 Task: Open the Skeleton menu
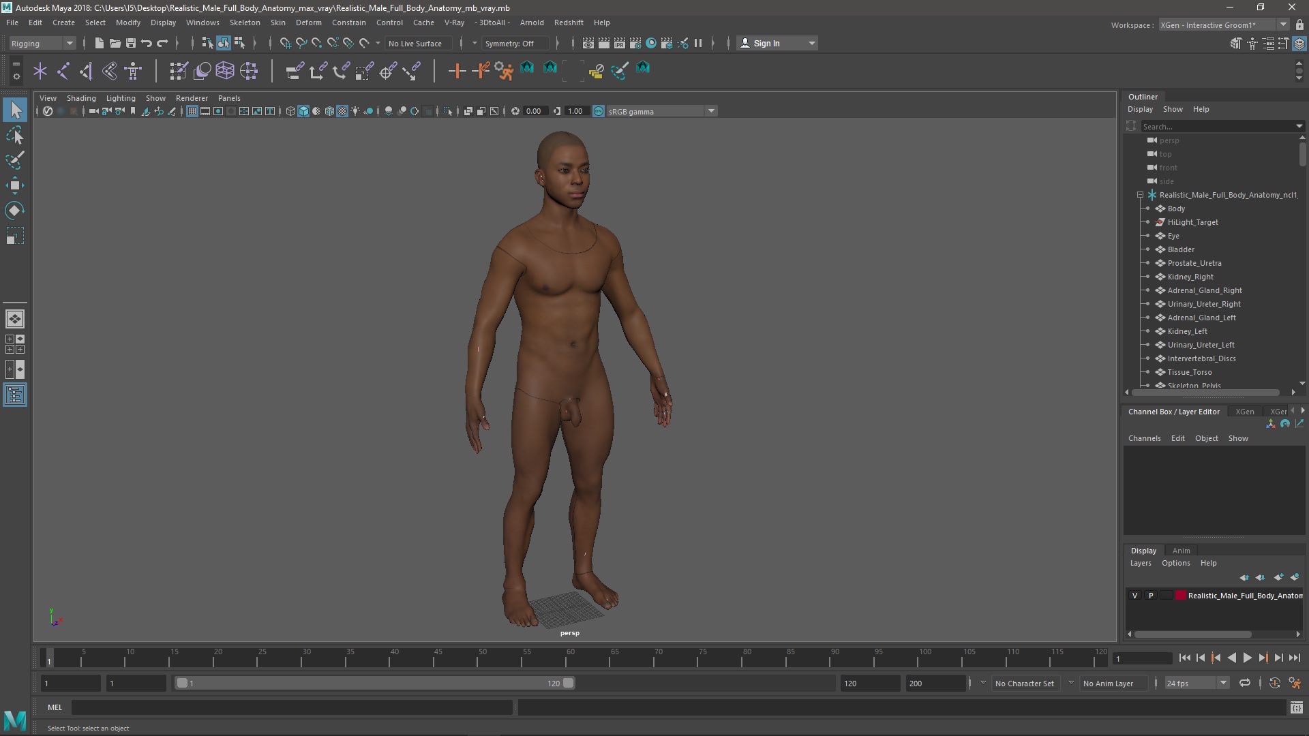point(245,22)
